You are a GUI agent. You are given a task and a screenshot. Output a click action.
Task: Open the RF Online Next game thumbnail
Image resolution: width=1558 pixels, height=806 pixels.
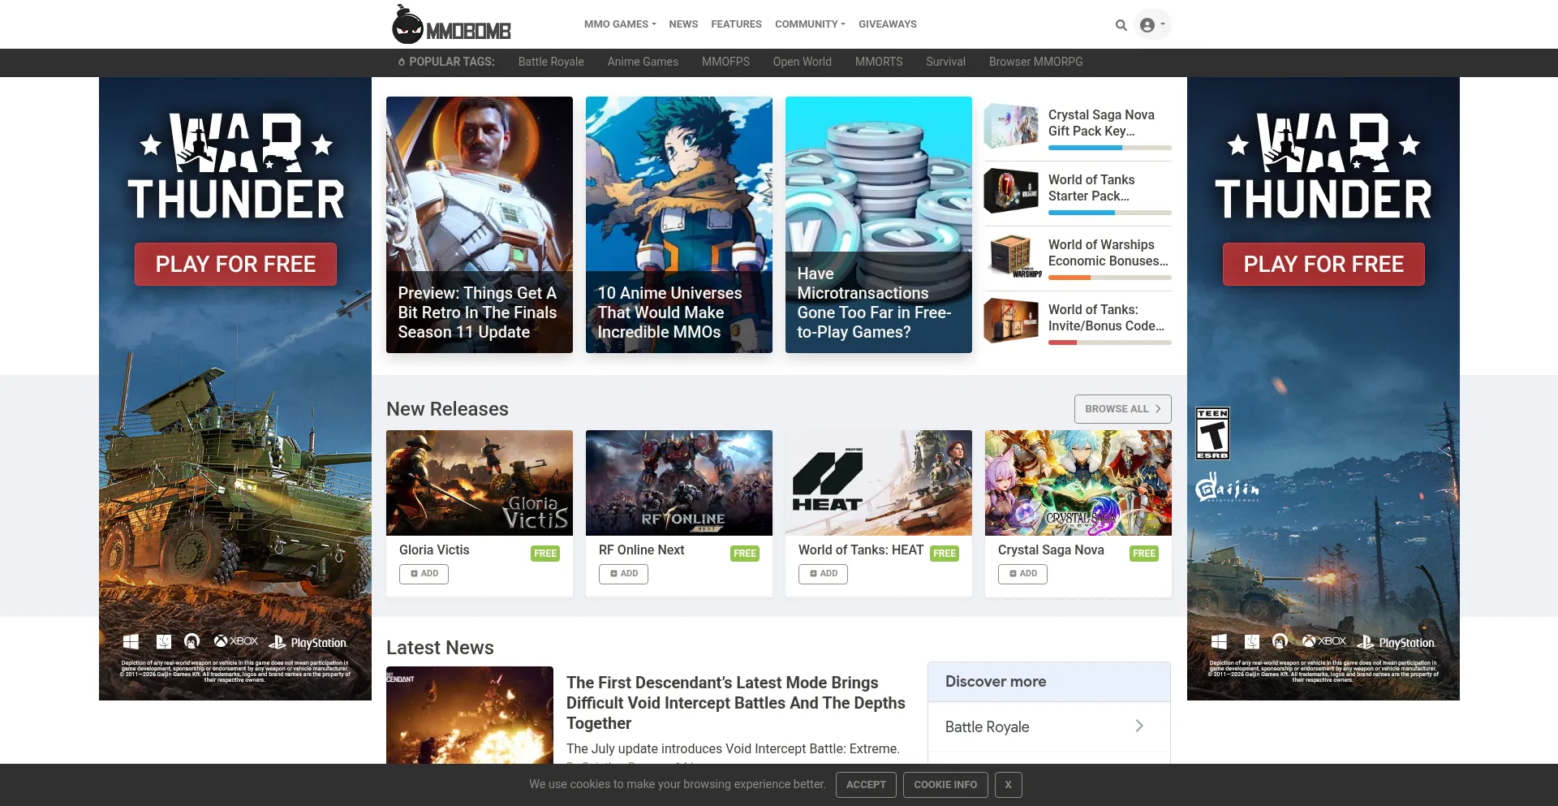click(x=679, y=483)
